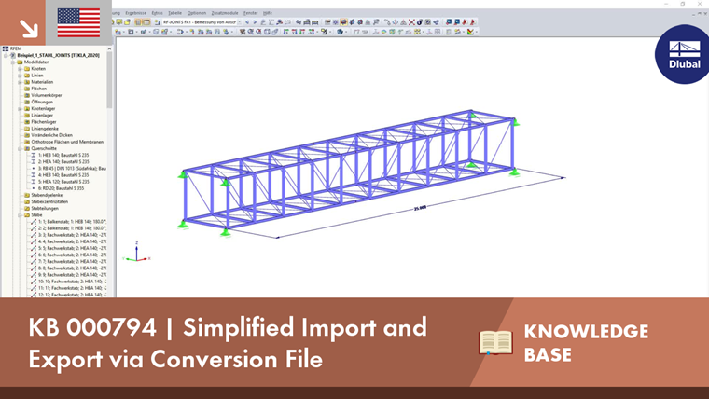Click the warning triangle icon in toolbar
The image size is (709, 399).
[403, 22]
